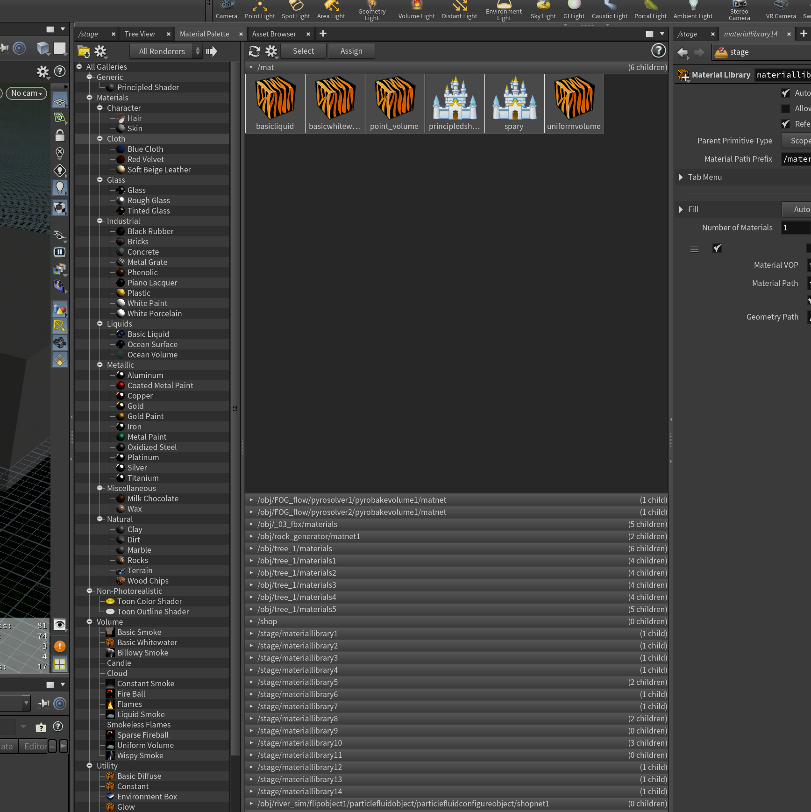
Task: Navigate back in the parameter pane
Action: point(683,52)
